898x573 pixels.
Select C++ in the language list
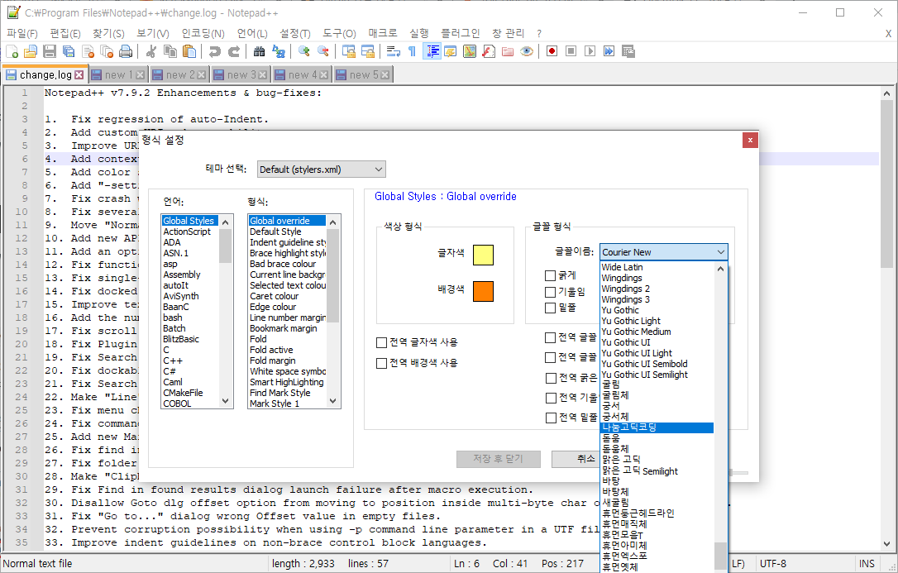pyautogui.click(x=190, y=361)
